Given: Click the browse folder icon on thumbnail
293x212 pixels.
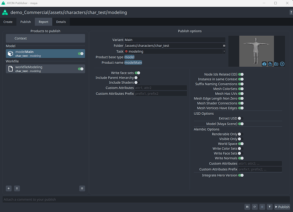Looking at the screenshot, I should point(276,64).
